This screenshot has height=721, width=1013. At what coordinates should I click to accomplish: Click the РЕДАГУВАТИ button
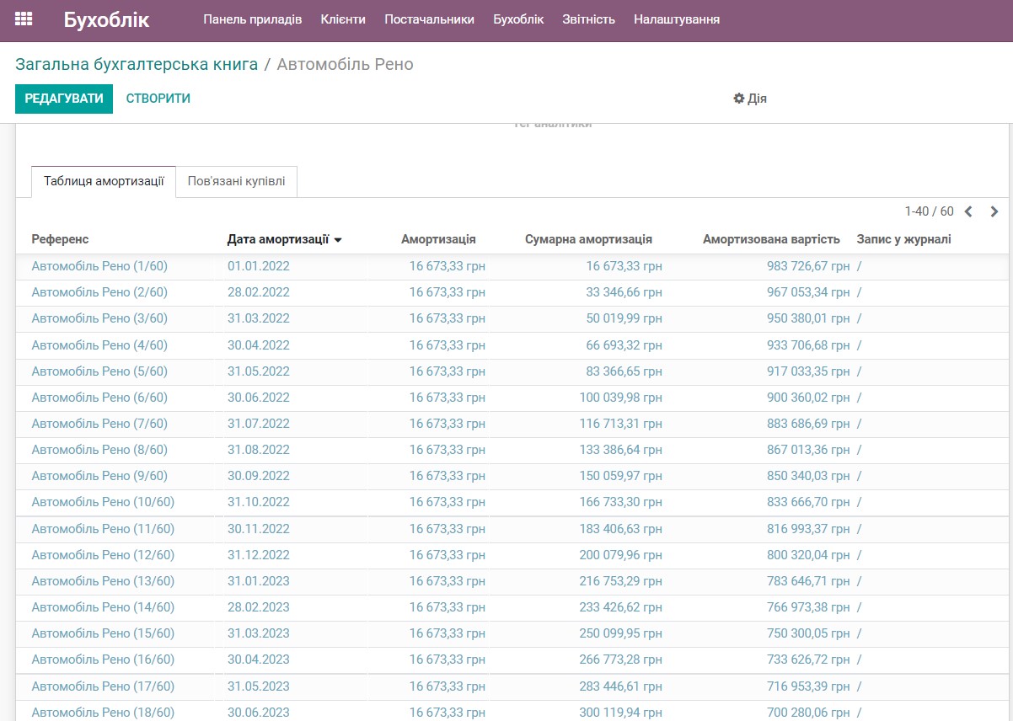(x=63, y=99)
